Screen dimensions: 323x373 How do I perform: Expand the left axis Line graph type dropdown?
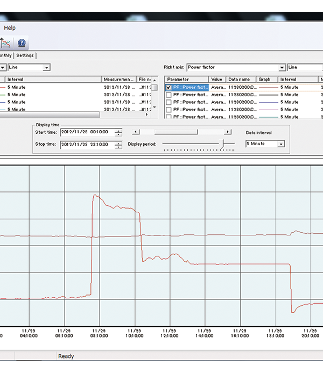pos(46,68)
